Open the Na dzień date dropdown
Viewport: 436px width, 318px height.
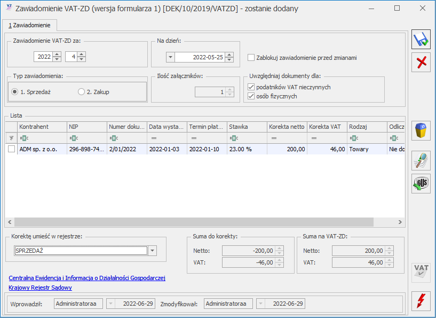click(171, 57)
